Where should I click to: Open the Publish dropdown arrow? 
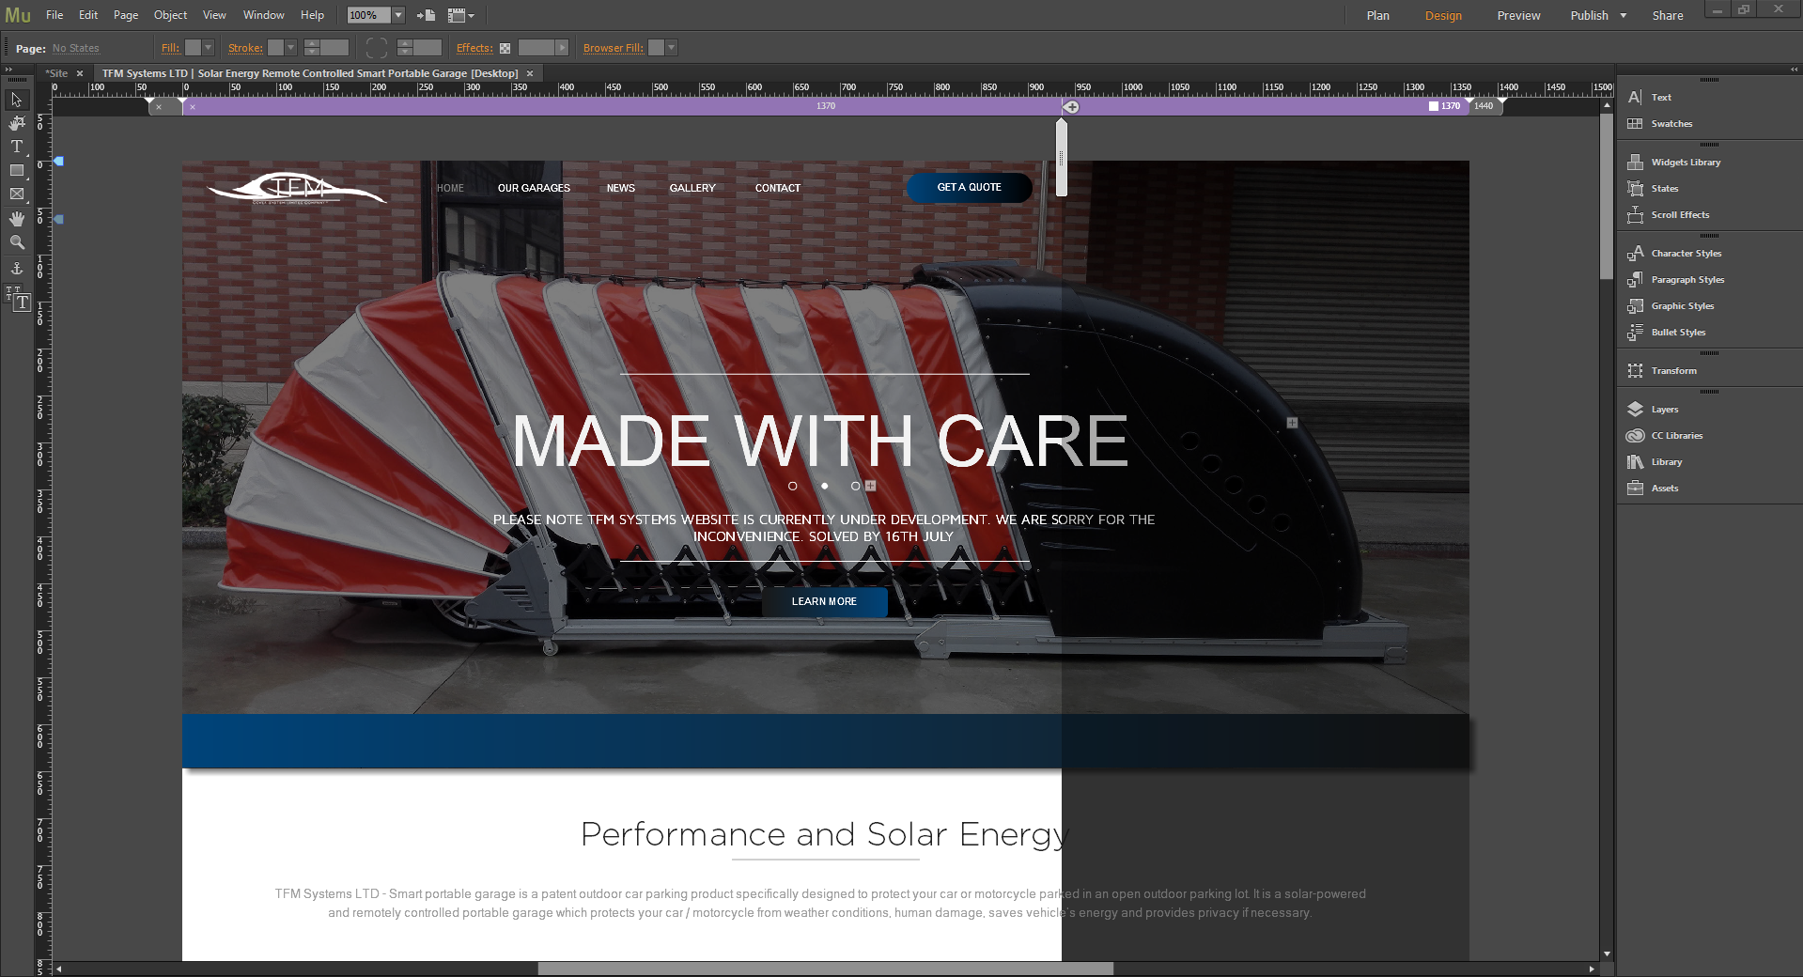click(1623, 15)
